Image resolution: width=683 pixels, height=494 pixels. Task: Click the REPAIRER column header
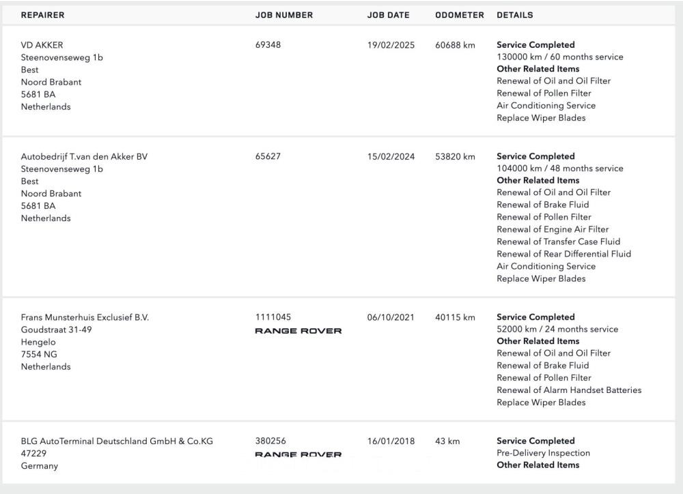click(43, 15)
